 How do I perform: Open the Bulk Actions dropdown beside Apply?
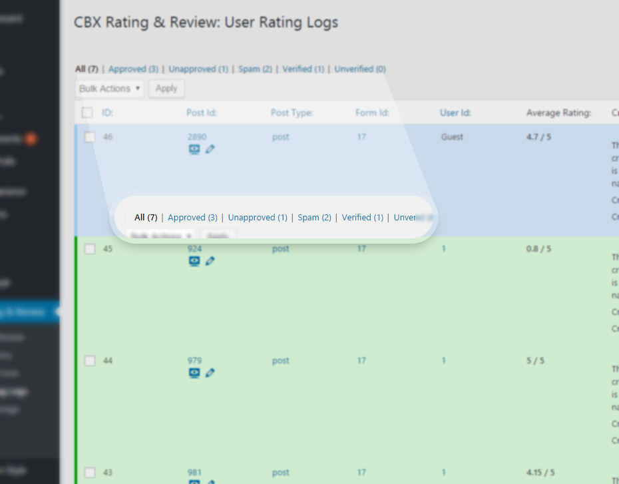coord(109,89)
